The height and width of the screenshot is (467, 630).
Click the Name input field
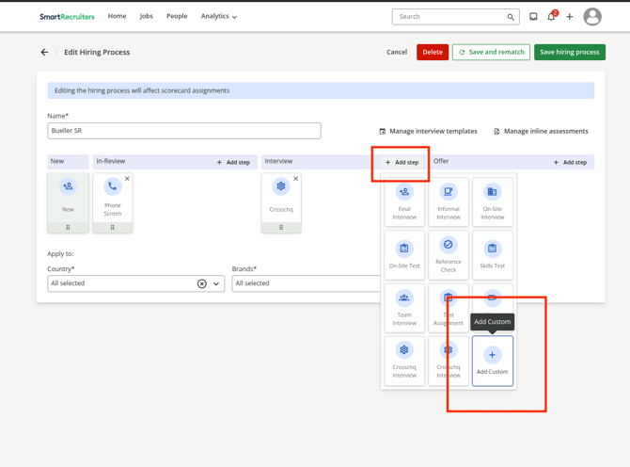[x=184, y=131]
